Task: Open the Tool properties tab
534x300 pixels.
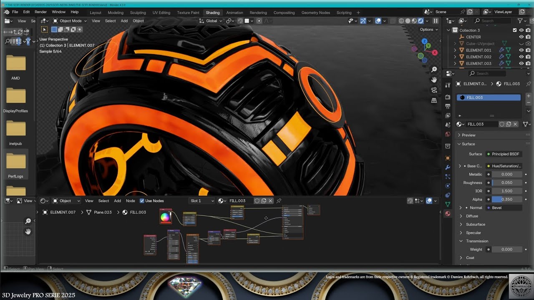Action: [x=448, y=85]
